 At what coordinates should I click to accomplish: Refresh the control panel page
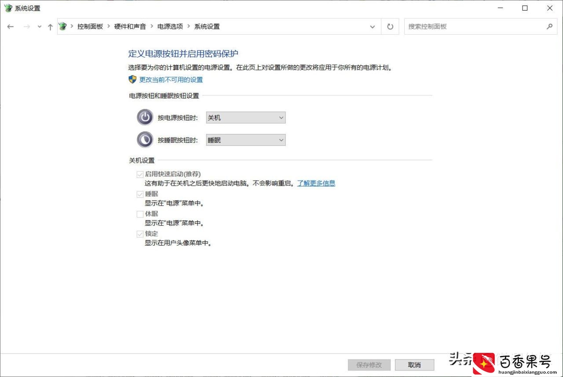tap(390, 27)
